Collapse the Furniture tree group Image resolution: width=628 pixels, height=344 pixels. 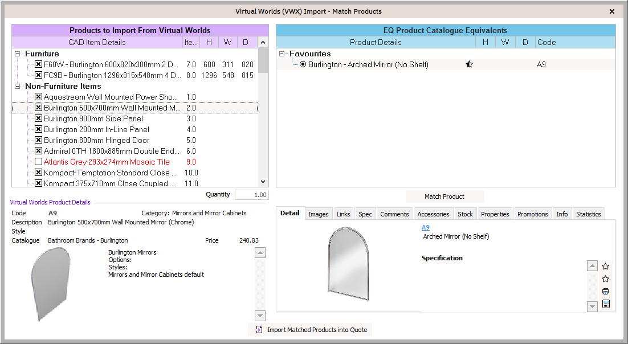pyautogui.click(x=18, y=54)
